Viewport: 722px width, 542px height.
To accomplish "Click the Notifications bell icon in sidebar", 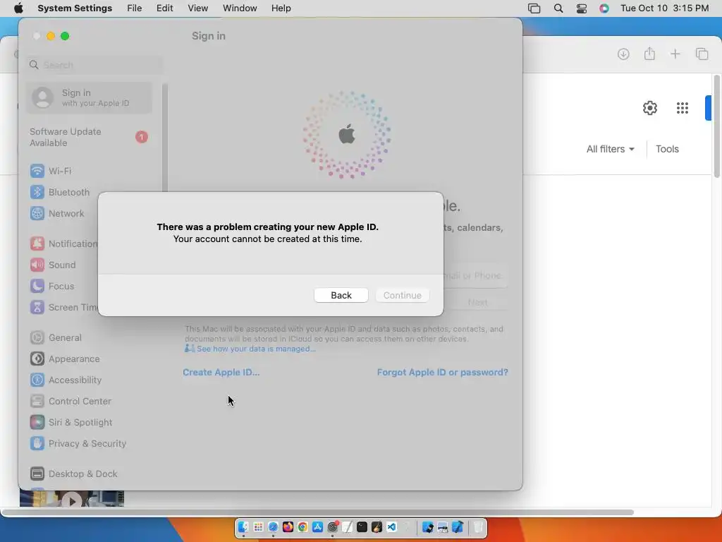I will [x=37, y=243].
